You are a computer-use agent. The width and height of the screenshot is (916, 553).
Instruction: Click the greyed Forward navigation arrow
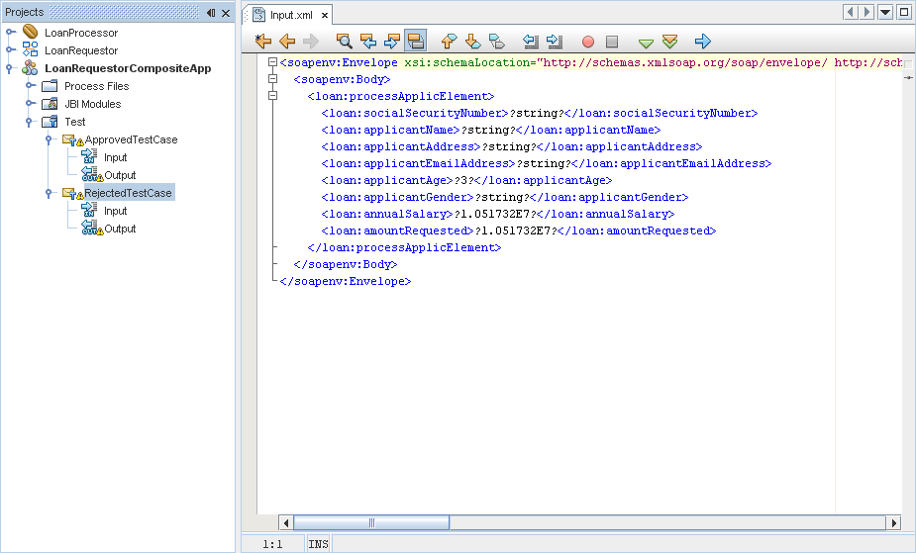click(311, 41)
